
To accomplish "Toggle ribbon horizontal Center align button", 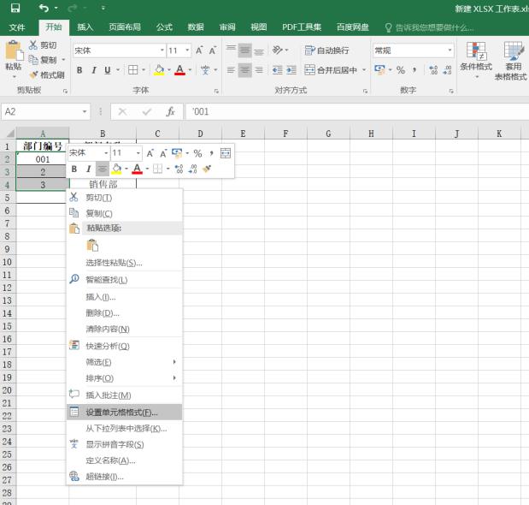I will [x=245, y=70].
